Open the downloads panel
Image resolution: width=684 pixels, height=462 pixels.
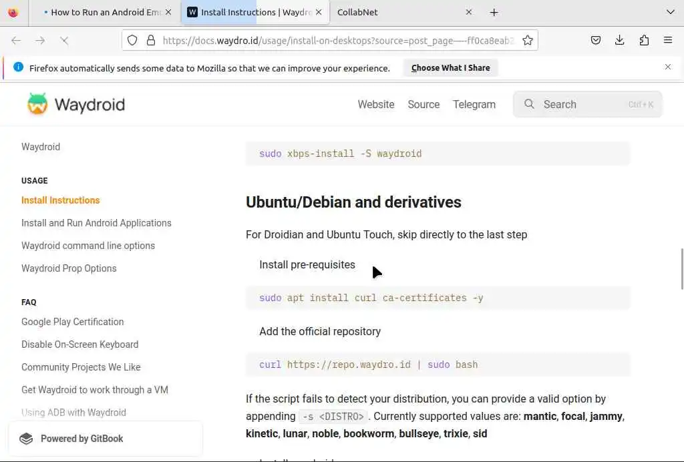(x=619, y=41)
